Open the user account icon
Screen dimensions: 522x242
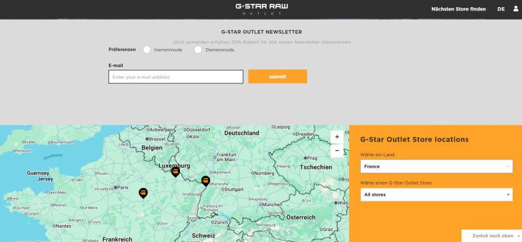pyautogui.click(x=515, y=9)
